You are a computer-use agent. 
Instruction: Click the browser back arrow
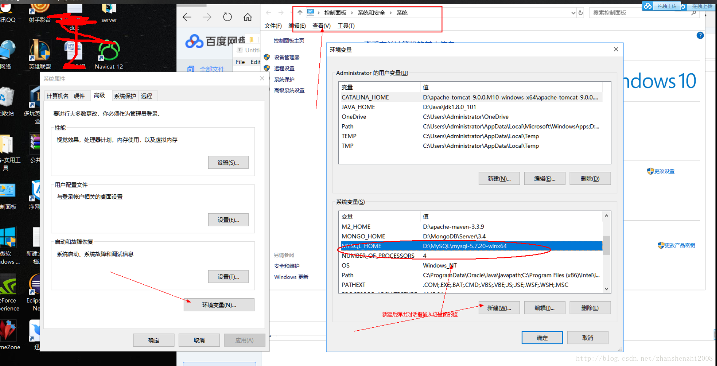tap(187, 17)
